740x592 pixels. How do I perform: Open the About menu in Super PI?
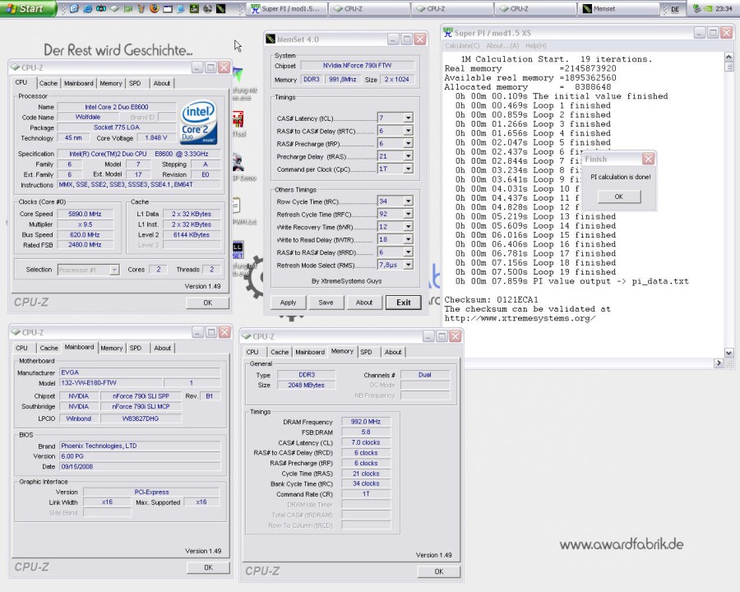point(502,45)
